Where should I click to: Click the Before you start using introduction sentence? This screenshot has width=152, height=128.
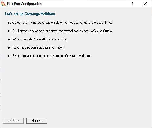point(60,23)
